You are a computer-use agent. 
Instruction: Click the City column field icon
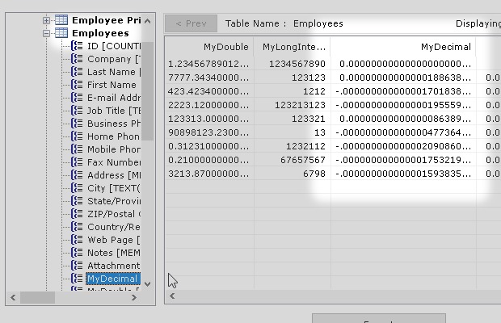78,188
